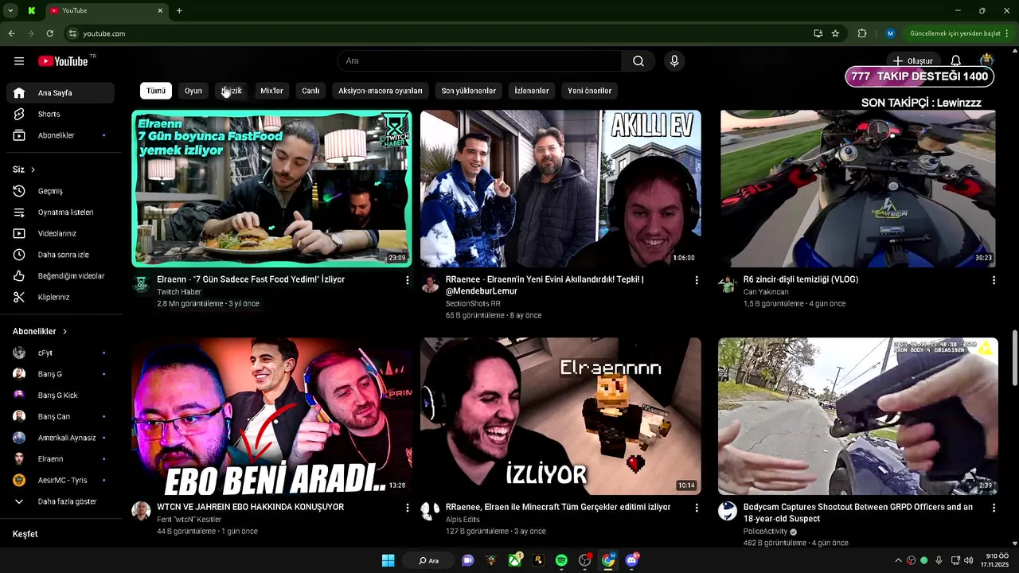
Task: Click the Windows taskbar Ara search
Action: click(428, 560)
